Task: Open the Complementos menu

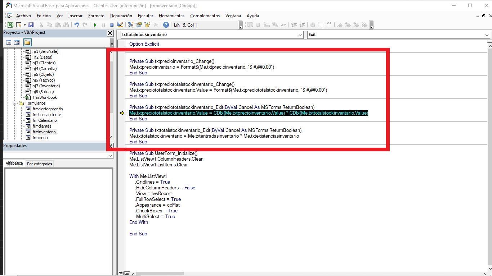Action: coord(205,16)
